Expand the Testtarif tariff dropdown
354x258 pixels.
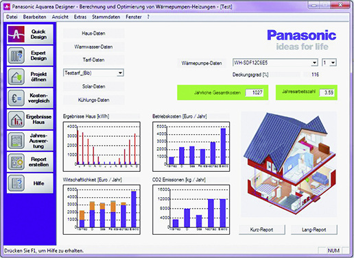tap(120, 73)
